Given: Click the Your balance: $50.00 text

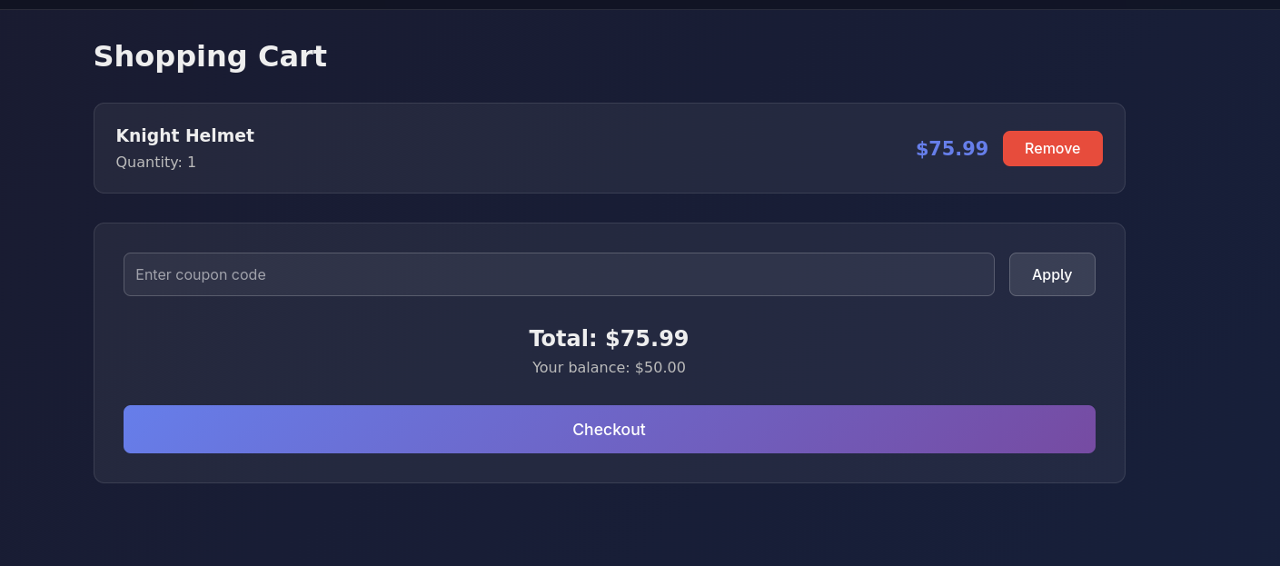Looking at the screenshot, I should tap(609, 368).
